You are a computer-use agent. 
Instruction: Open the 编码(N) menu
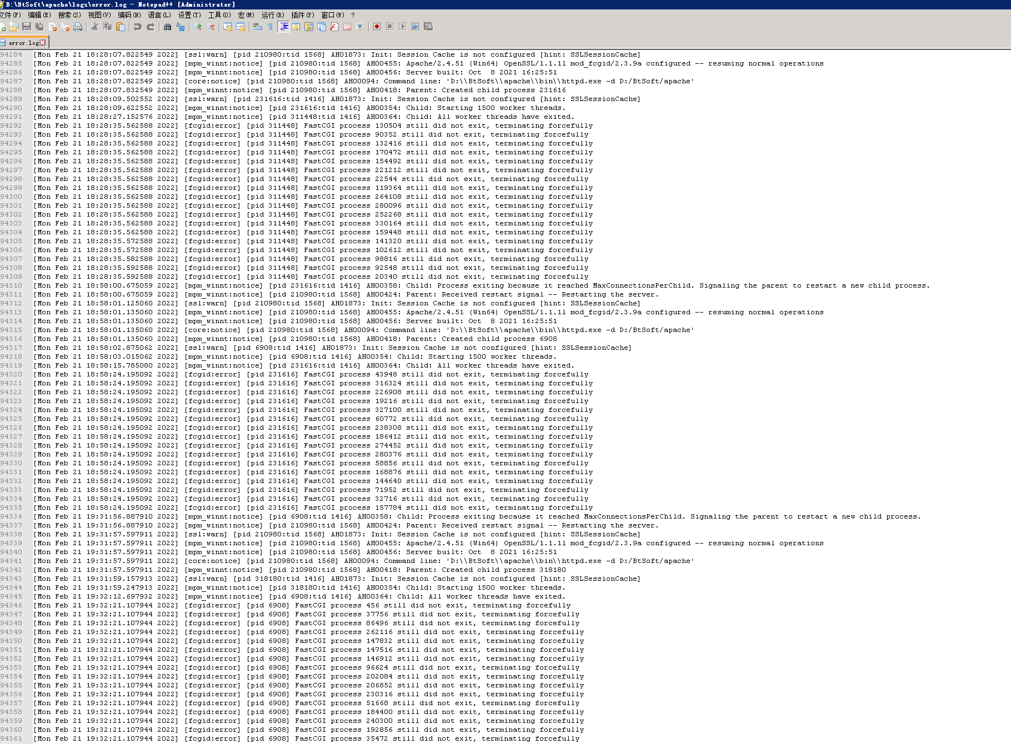129,15
